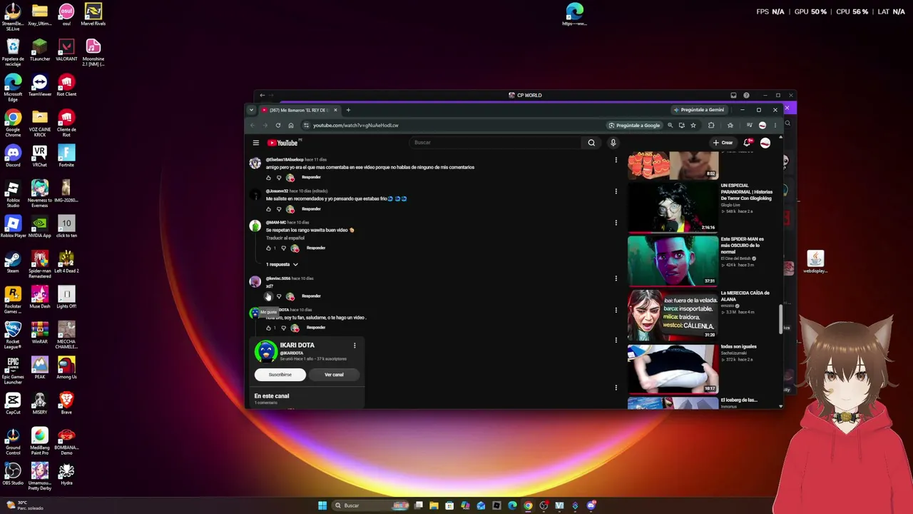Screen dimensions: 913x514
Task: Open the YouTube account avatar menu
Action: (x=765, y=143)
